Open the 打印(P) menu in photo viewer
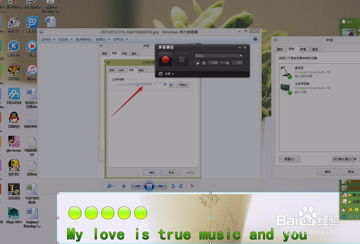 pyautogui.click(x=66, y=39)
